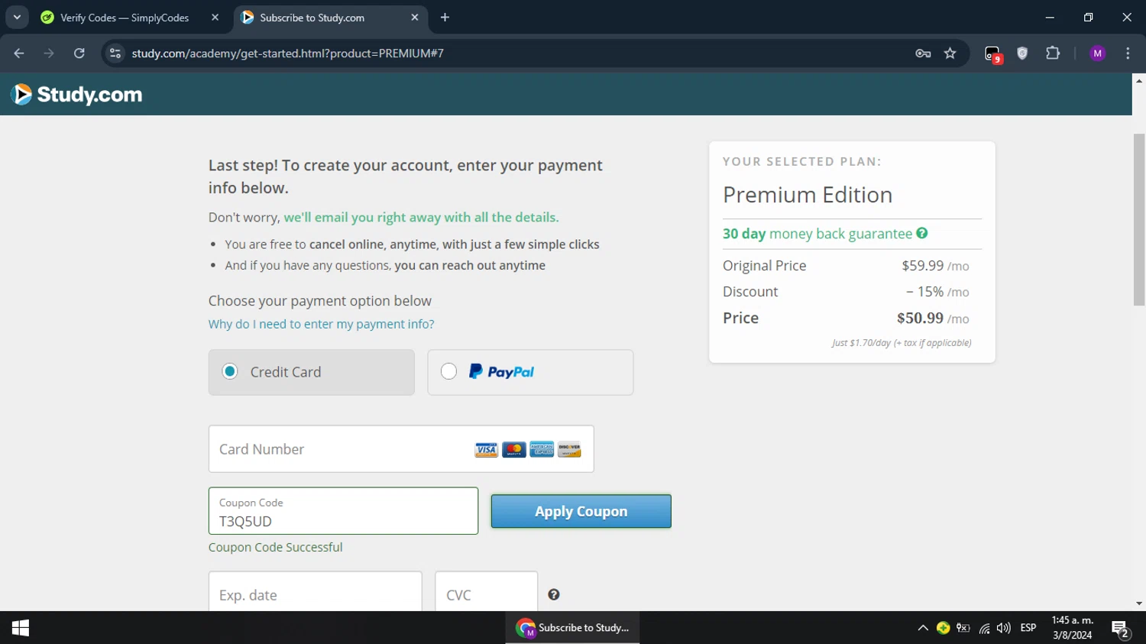This screenshot has height=644, width=1146.
Task: Click the scrollbar down arrow
Action: pyautogui.click(x=1139, y=604)
